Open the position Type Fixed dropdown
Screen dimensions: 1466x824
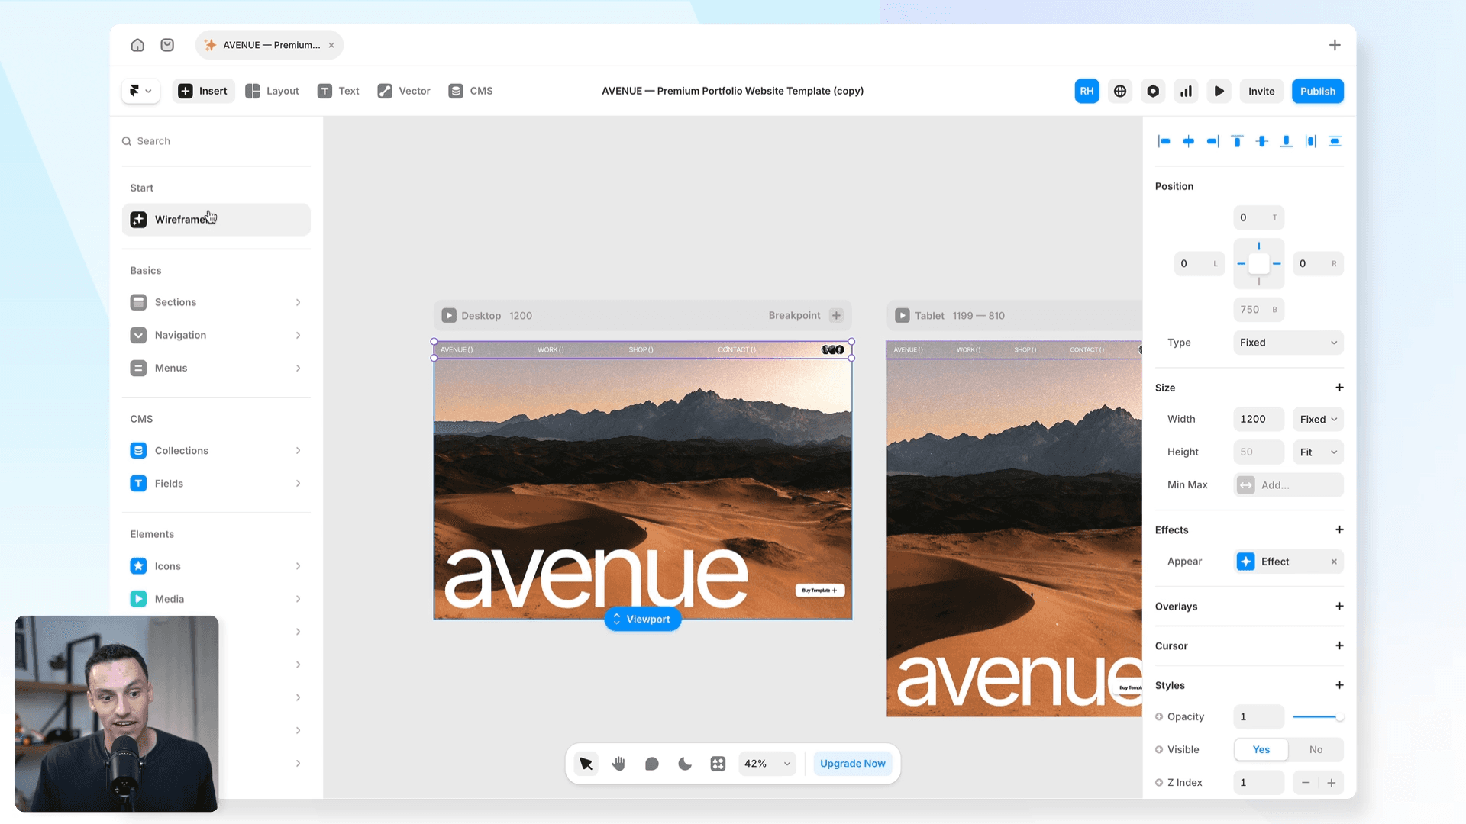pos(1288,343)
